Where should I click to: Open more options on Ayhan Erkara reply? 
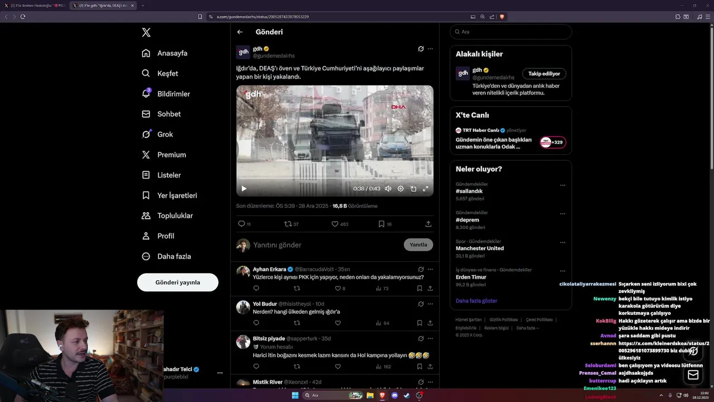pyautogui.click(x=430, y=269)
